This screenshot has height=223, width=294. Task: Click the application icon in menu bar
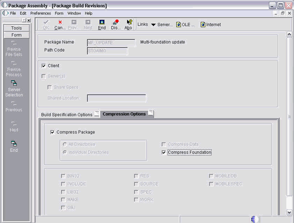pos(5,13)
